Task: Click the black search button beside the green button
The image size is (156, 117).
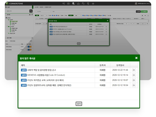Action: pyautogui.click(x=138, y=12)
